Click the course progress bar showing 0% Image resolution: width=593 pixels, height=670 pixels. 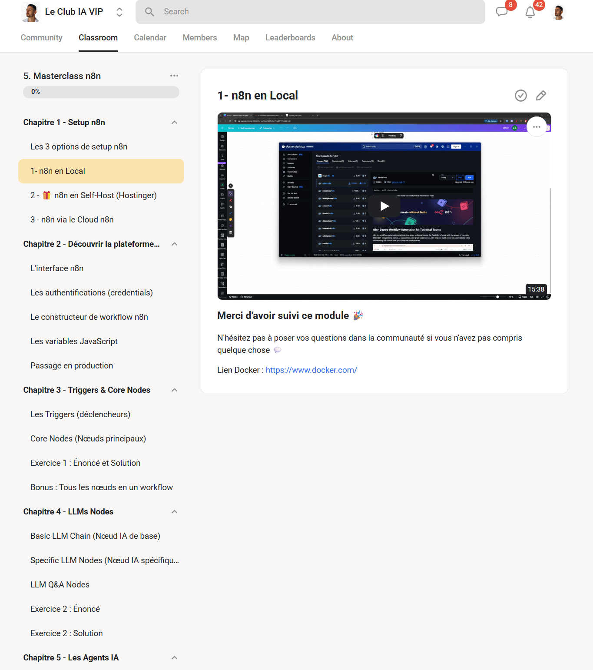(x=101, y=92)
